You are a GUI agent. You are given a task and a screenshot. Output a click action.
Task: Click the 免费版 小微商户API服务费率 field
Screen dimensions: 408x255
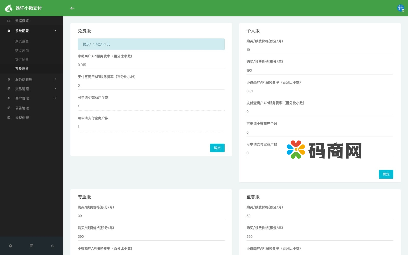click(151, 65)
